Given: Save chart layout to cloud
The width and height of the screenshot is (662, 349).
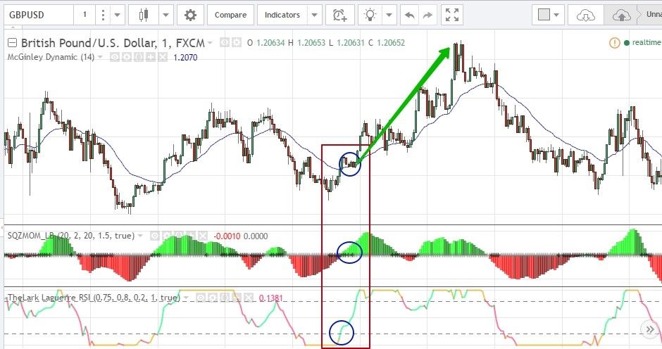Looking at the screenshot, I should 621,15.
